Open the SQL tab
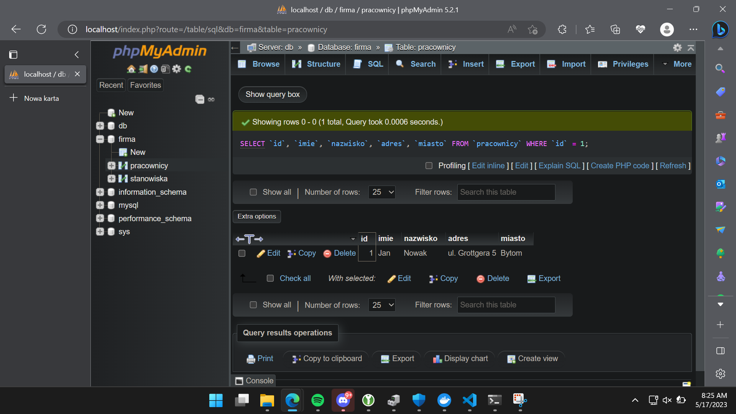The width and height of the screenshot is (736, 414). (368, 64)
